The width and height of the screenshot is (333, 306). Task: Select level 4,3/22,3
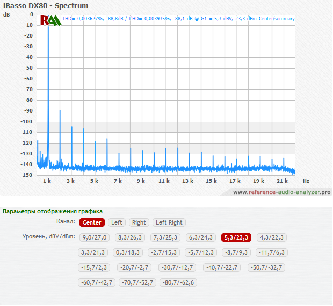(x=272, y=237)
